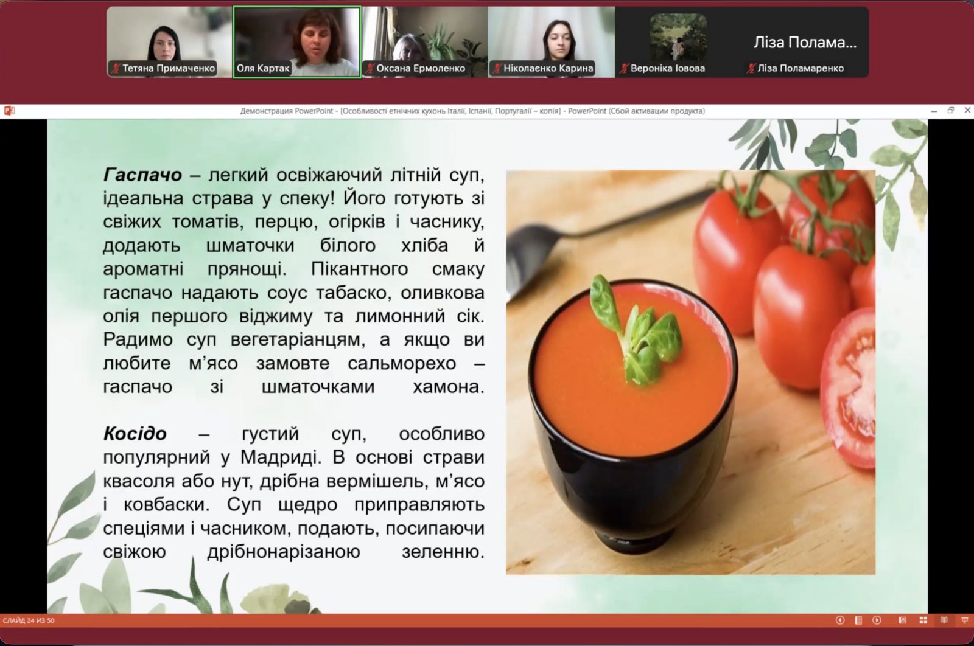The height and width of the screenshot is (646, 974).
Task: Switch to Slide Sorter view
Action: [x=923, y=620]
